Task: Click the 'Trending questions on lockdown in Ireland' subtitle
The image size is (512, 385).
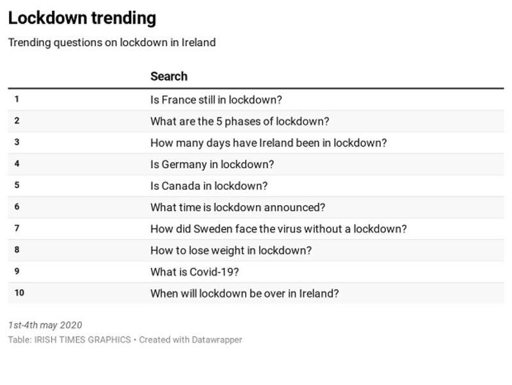Action: pos(112,43)
